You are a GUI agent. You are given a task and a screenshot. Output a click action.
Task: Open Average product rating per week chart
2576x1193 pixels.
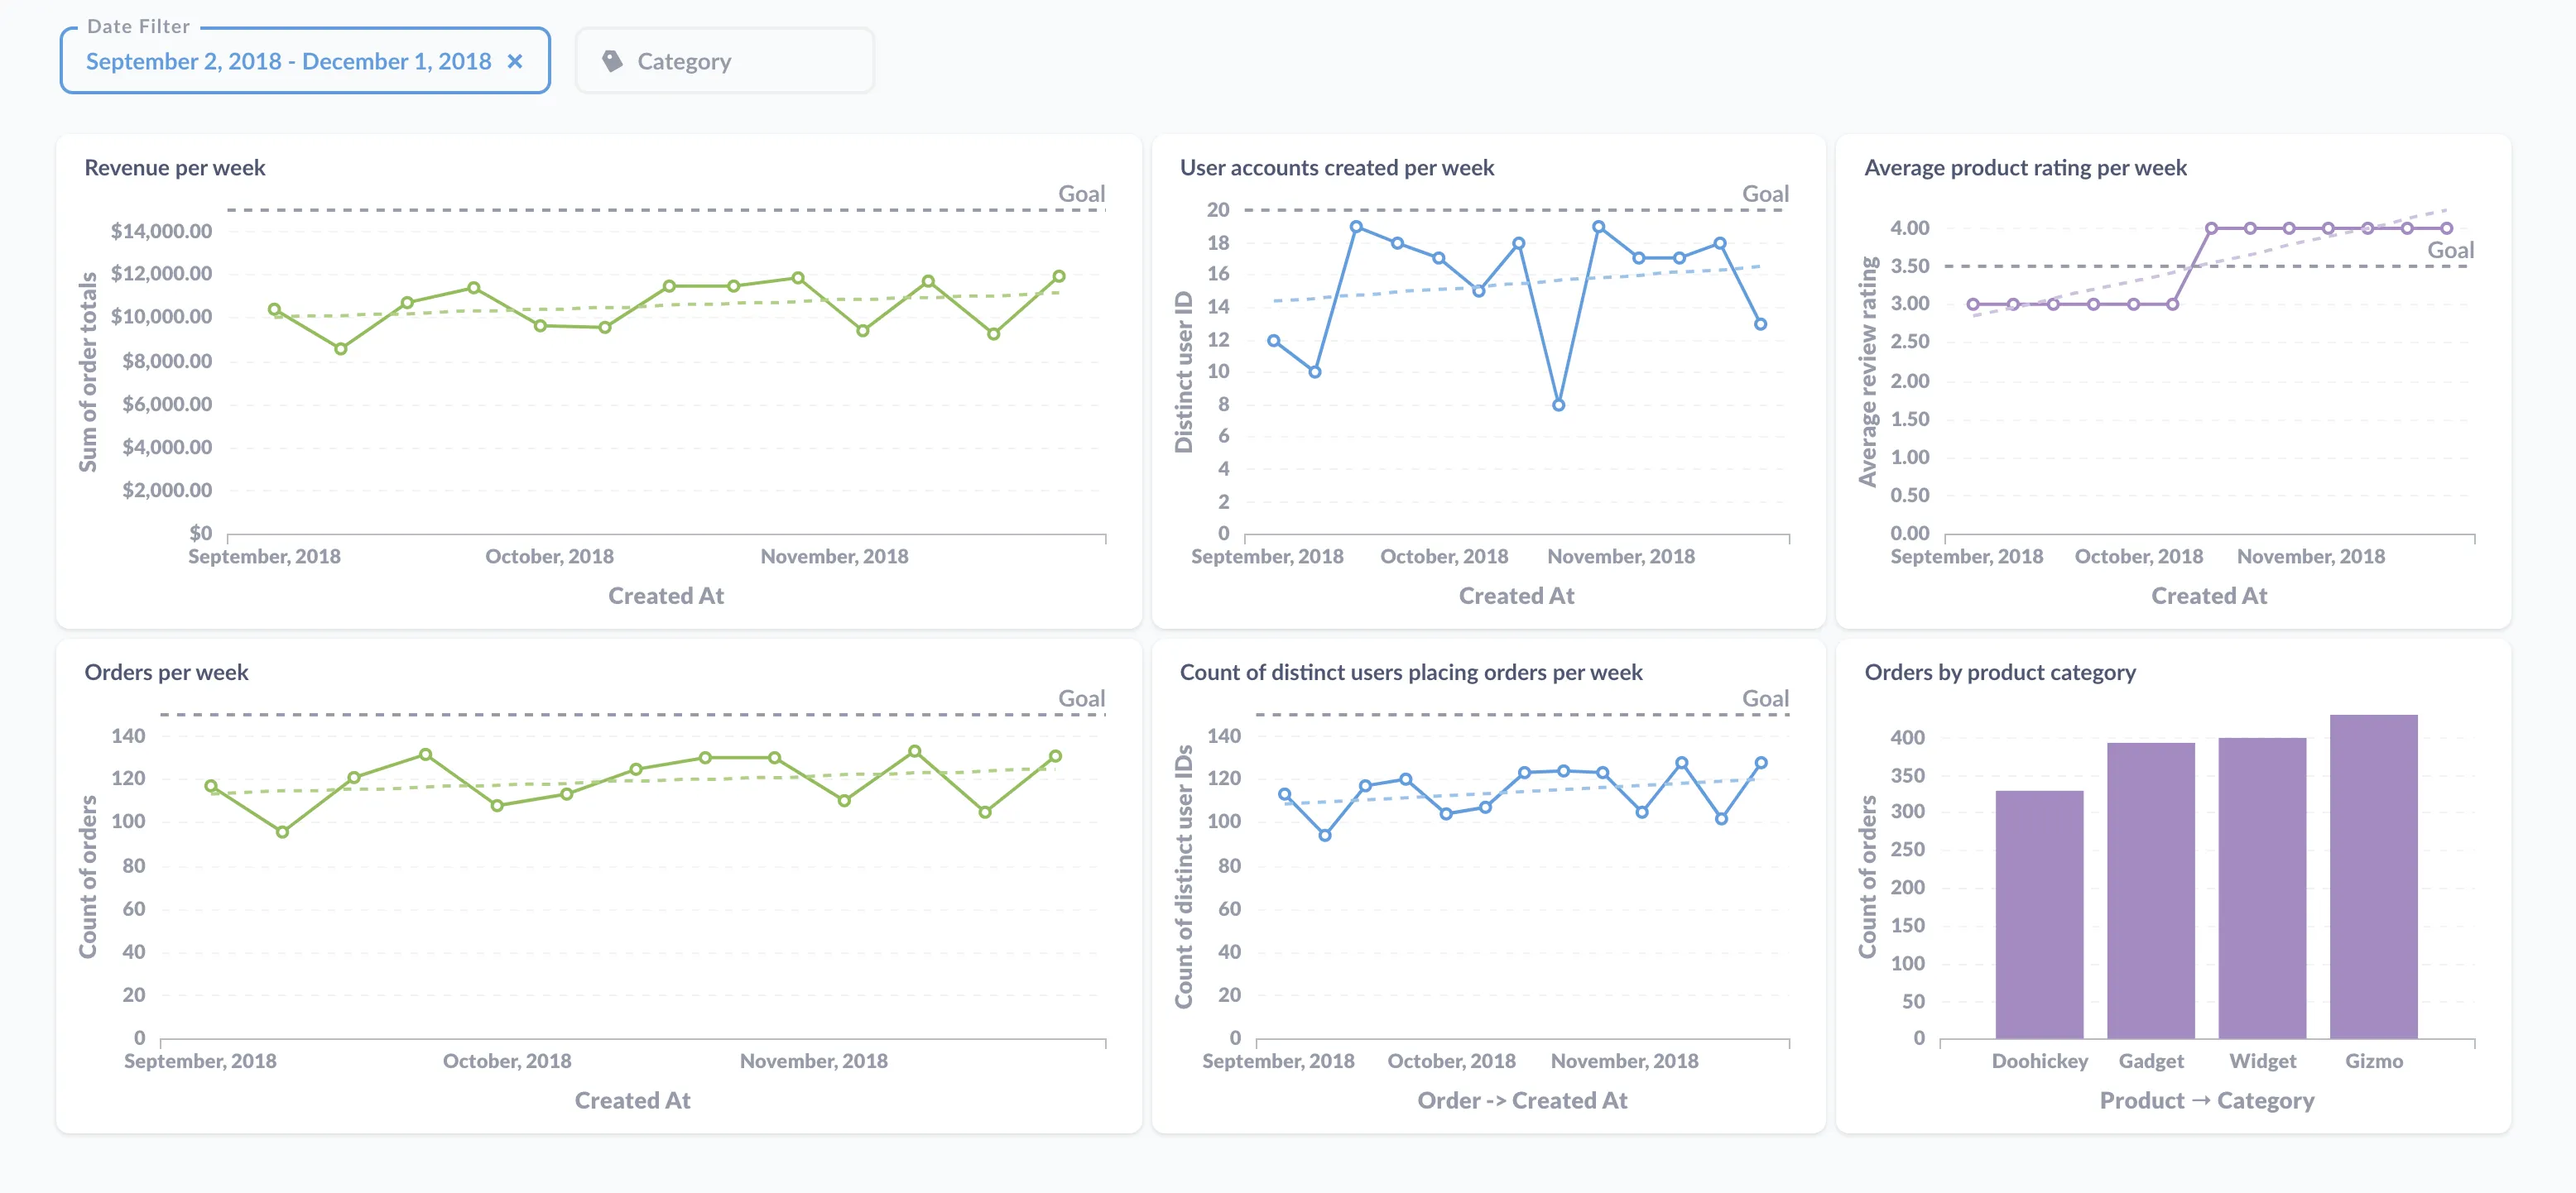2026,167
